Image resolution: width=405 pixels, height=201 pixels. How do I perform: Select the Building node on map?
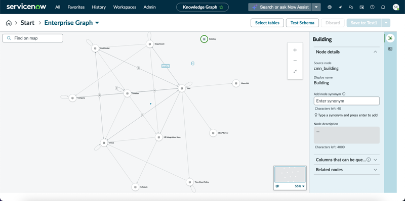[x=204, y=39]
